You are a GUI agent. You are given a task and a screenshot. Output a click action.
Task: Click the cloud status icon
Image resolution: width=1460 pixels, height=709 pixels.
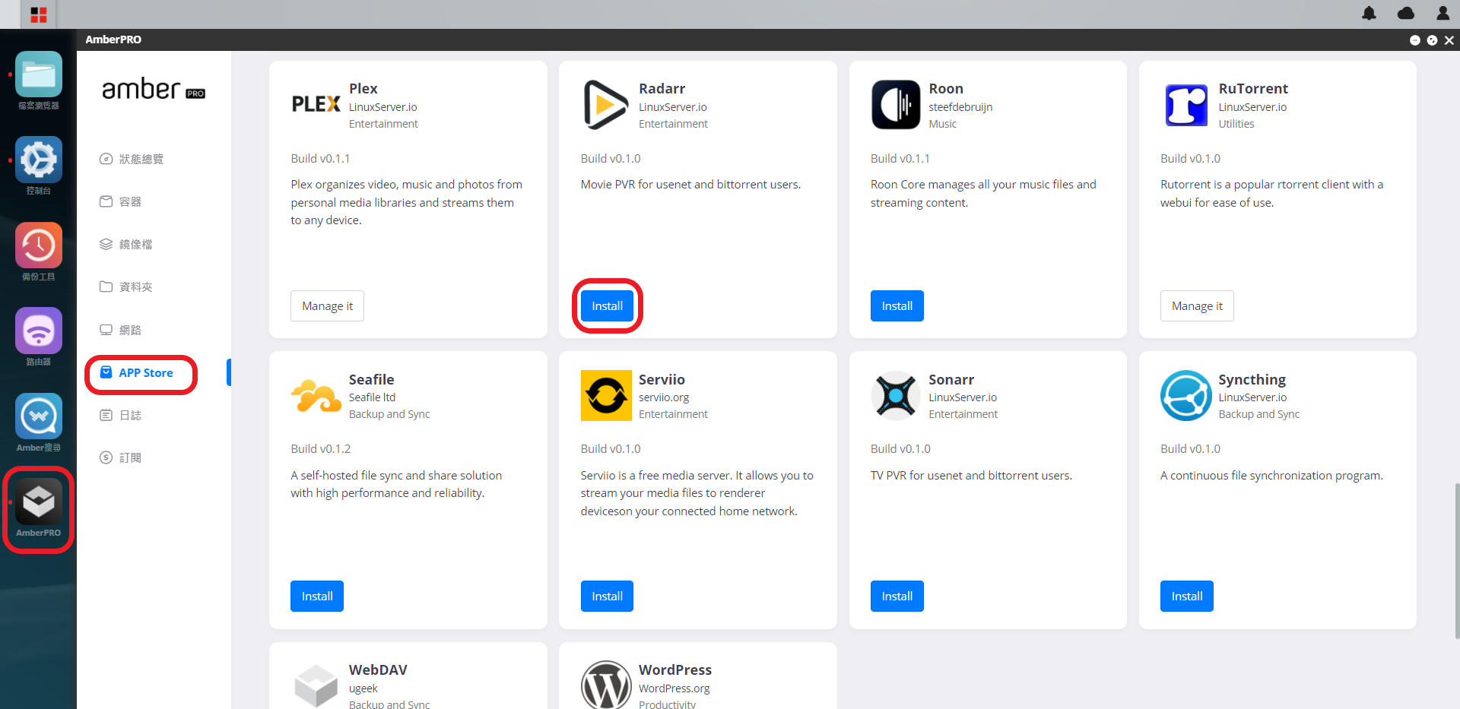click(1406, 13)
